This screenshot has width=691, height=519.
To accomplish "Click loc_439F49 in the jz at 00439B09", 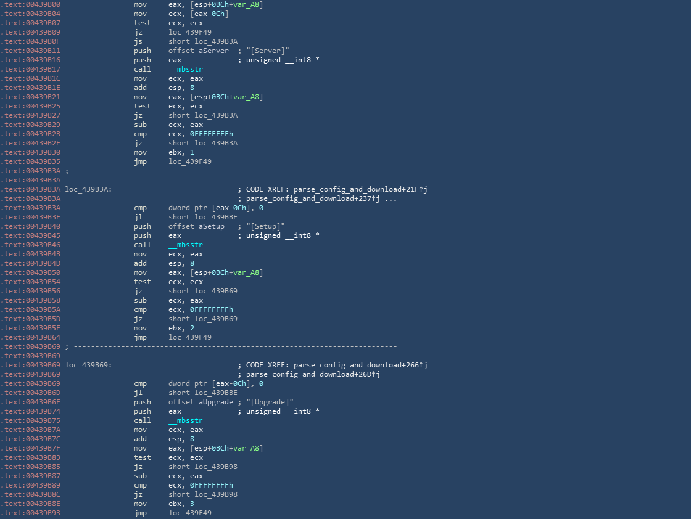I will [190, 32].
